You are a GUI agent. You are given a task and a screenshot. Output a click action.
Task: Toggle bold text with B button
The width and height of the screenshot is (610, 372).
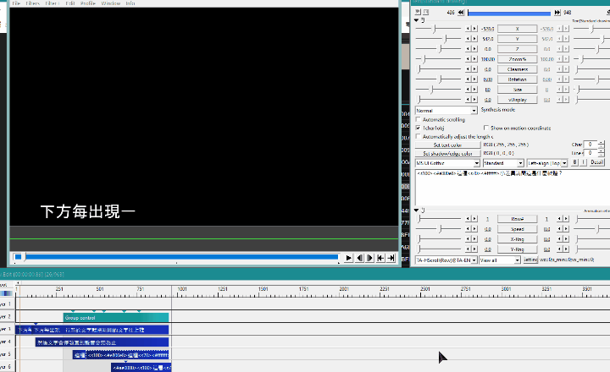[575, 162]
